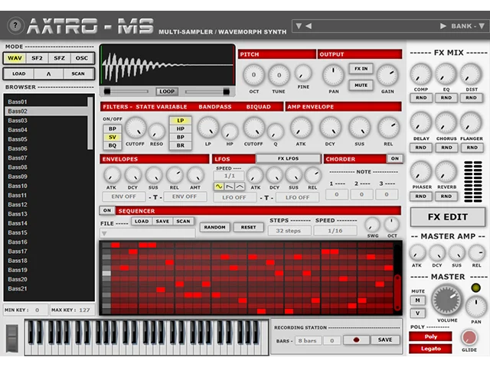Click the REVERB FX mix knob
The width and height of the screenshot is (490, 367).
[x=446, y=171]
